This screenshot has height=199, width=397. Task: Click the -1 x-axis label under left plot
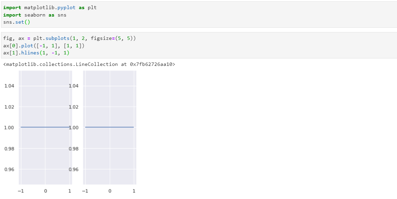click(x=21, y=191)
